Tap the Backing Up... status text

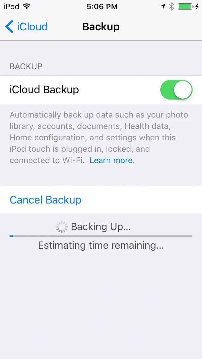tap(101, 227)
